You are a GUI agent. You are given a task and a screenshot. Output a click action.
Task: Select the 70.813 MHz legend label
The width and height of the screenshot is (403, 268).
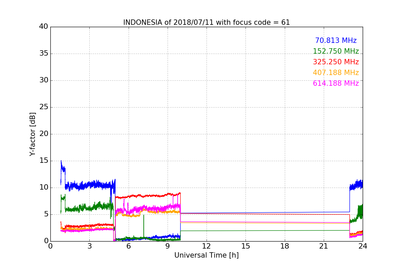(x=336, y=41)
